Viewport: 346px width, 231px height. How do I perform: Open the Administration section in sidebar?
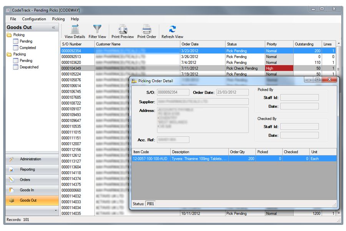(x=30, y=159)
